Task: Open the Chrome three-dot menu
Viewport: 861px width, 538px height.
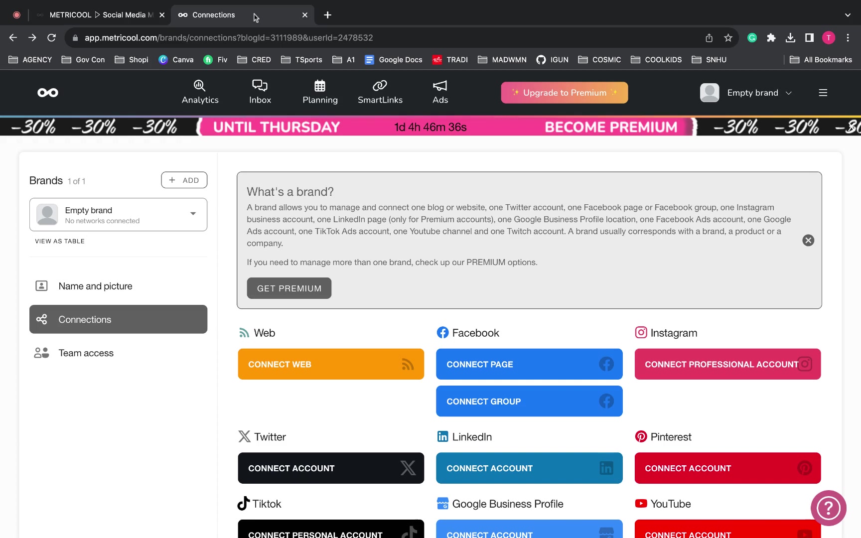Action: (x=848, y=38)
